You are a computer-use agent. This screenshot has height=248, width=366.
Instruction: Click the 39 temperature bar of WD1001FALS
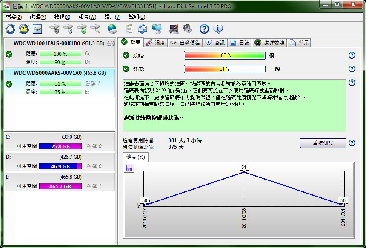pyautogui.click(x=60, y=62)
